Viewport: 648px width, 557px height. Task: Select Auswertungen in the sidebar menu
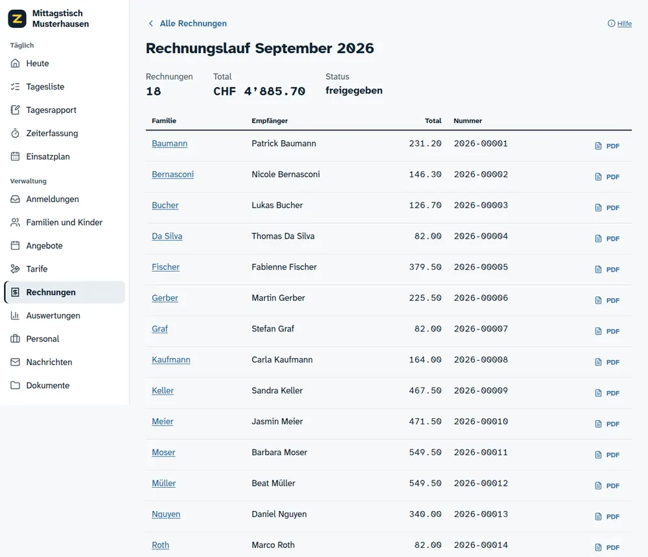65,316
